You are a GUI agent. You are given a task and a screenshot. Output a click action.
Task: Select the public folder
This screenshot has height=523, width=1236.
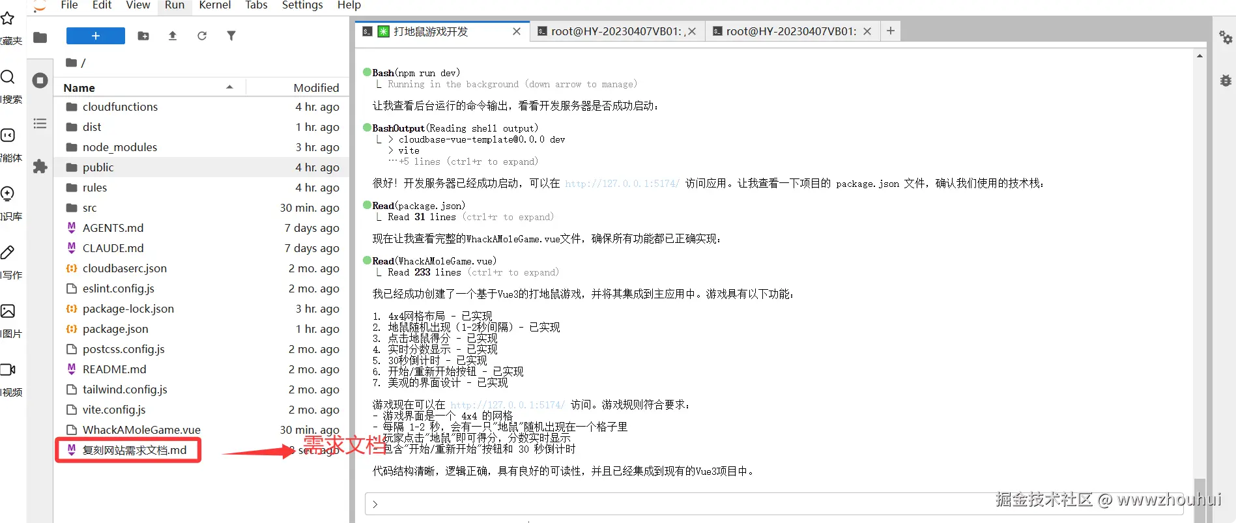pos(202,167)
